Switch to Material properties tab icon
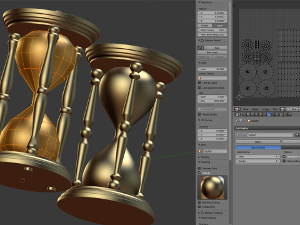300x225 pixels. 277,114
